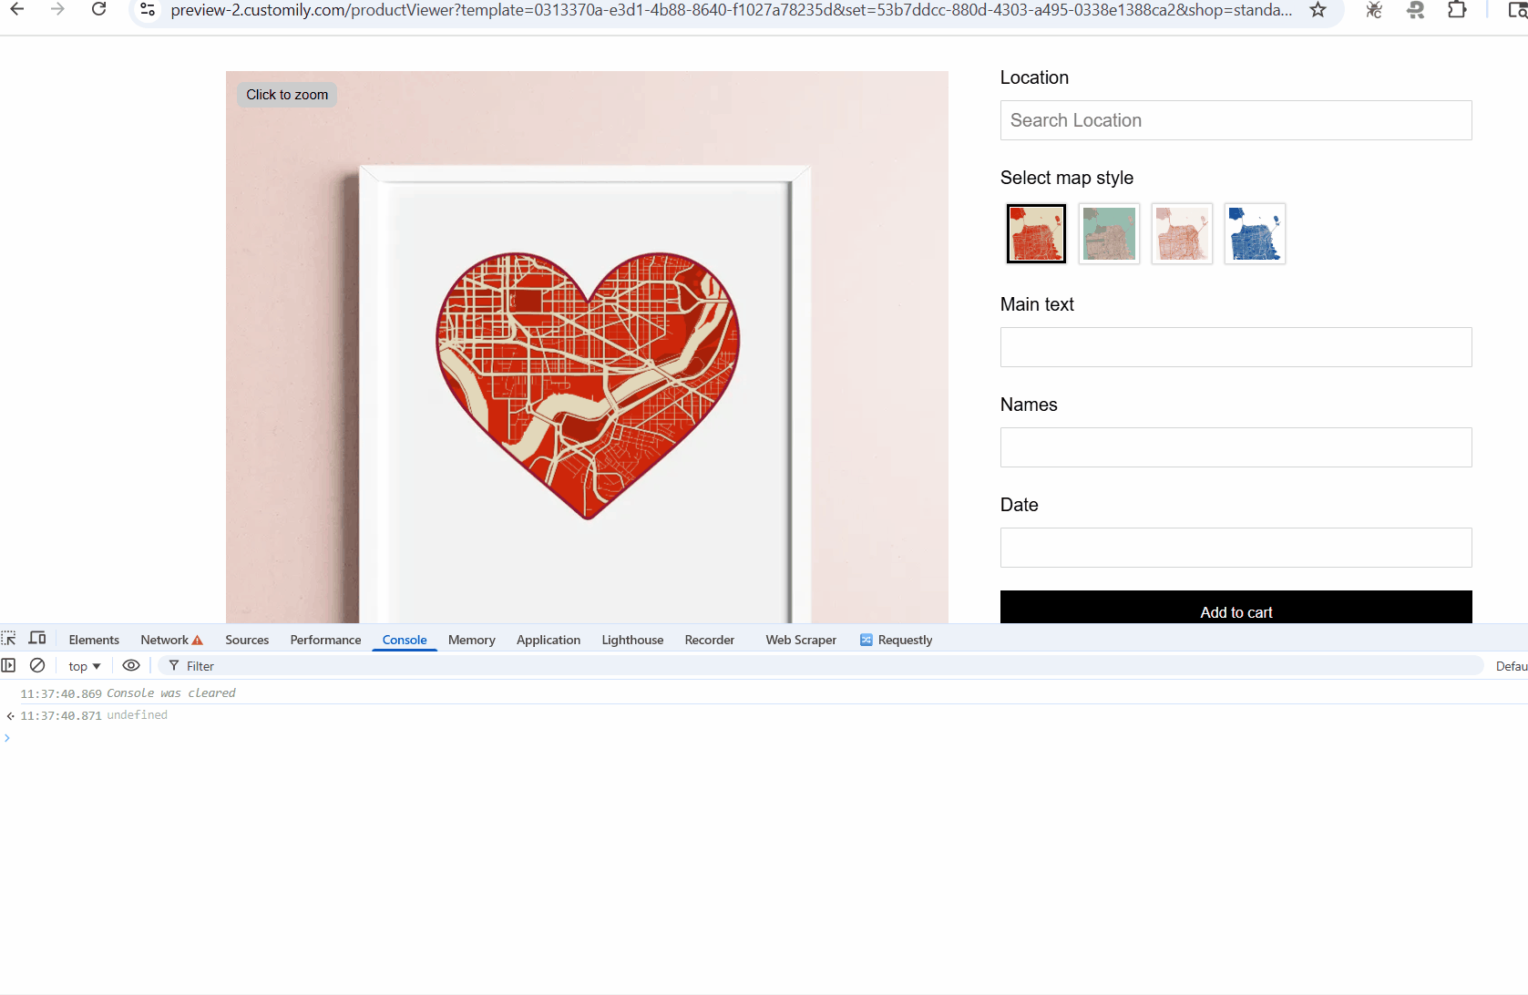
Task: Open the Network tab in DevTools
Action: (165, 640)
